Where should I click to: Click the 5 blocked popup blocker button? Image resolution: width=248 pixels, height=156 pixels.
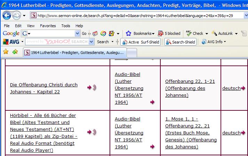click(169, 33)
